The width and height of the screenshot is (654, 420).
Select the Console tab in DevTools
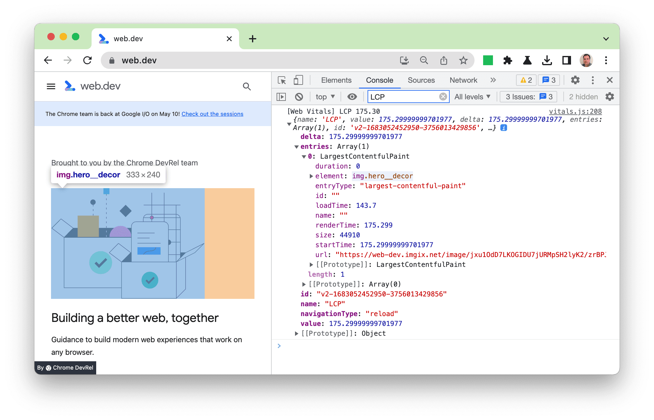tap(380, 80)
